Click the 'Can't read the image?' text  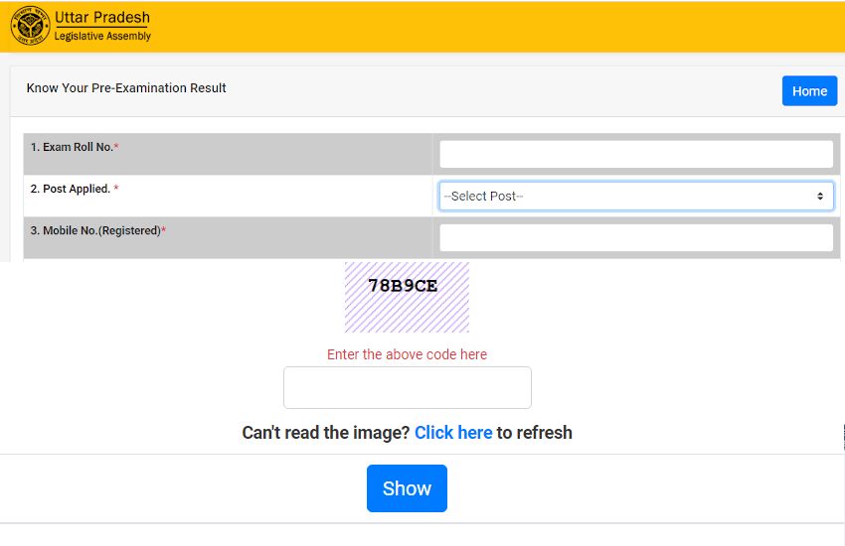326,433
